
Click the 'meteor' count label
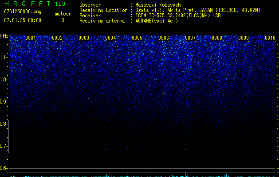click(63, 14)
